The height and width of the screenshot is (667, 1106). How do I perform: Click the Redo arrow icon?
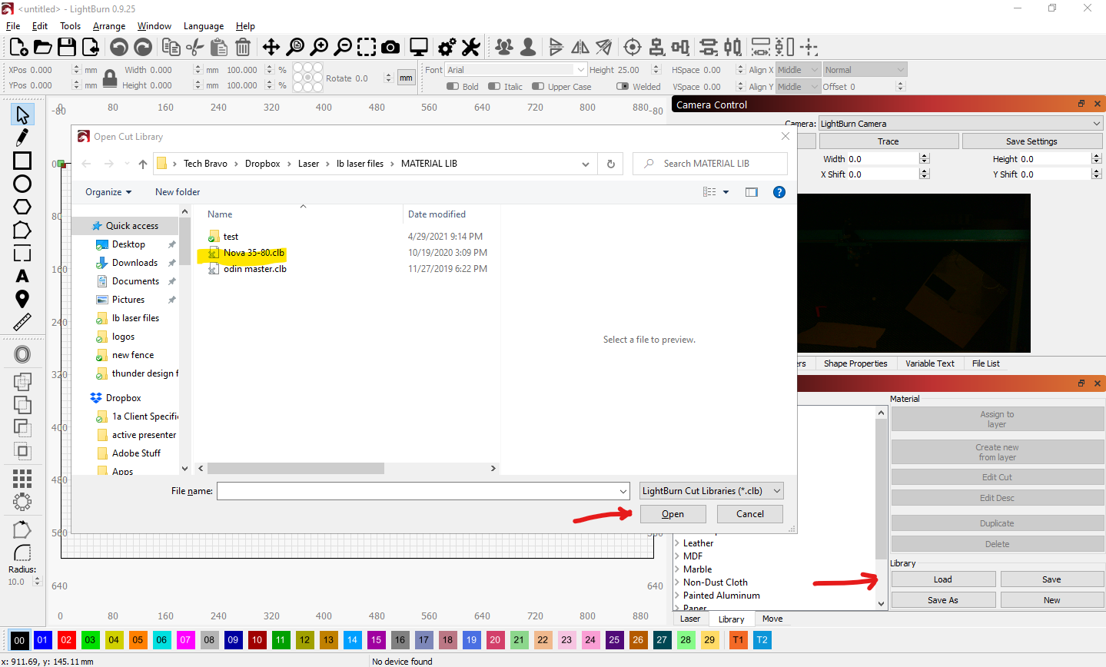pos(143,48)
